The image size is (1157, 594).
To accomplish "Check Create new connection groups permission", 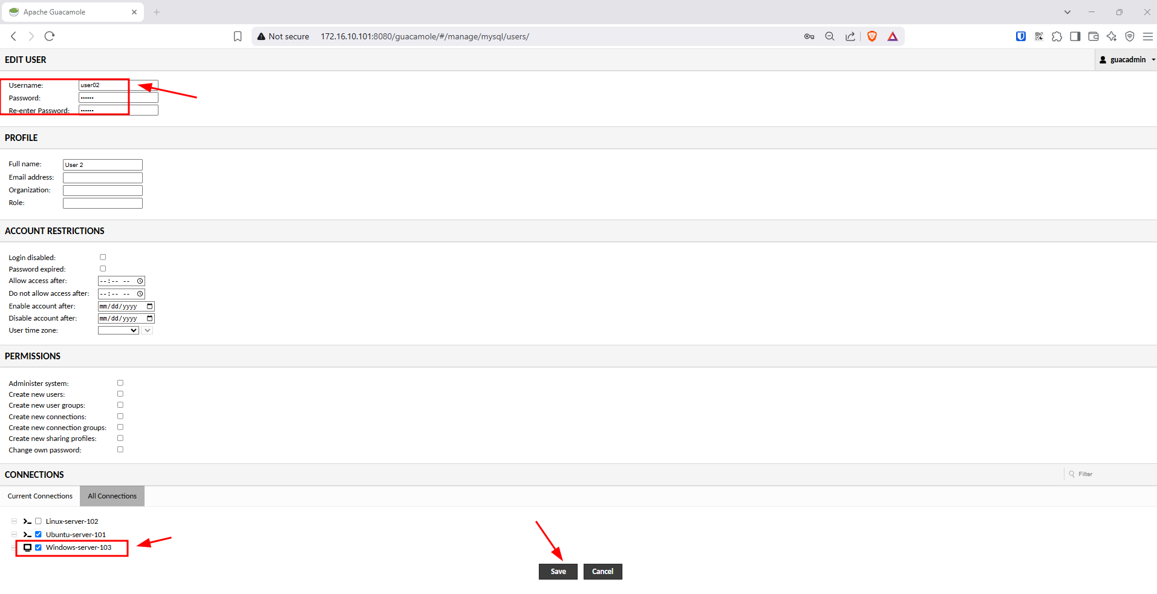I will tap(120, 427).
